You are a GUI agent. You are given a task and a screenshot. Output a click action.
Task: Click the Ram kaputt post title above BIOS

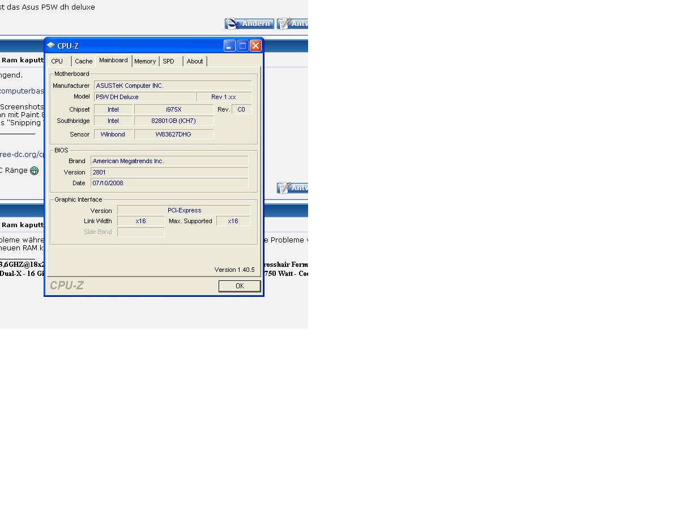click(23, 60)
